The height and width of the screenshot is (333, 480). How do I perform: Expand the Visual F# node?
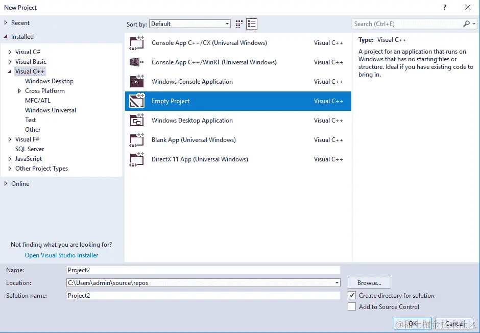pyautogui.click(x=10, y=139)
